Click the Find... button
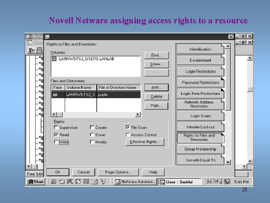Viewport: 270px width, 203px height. coord(156,55)
